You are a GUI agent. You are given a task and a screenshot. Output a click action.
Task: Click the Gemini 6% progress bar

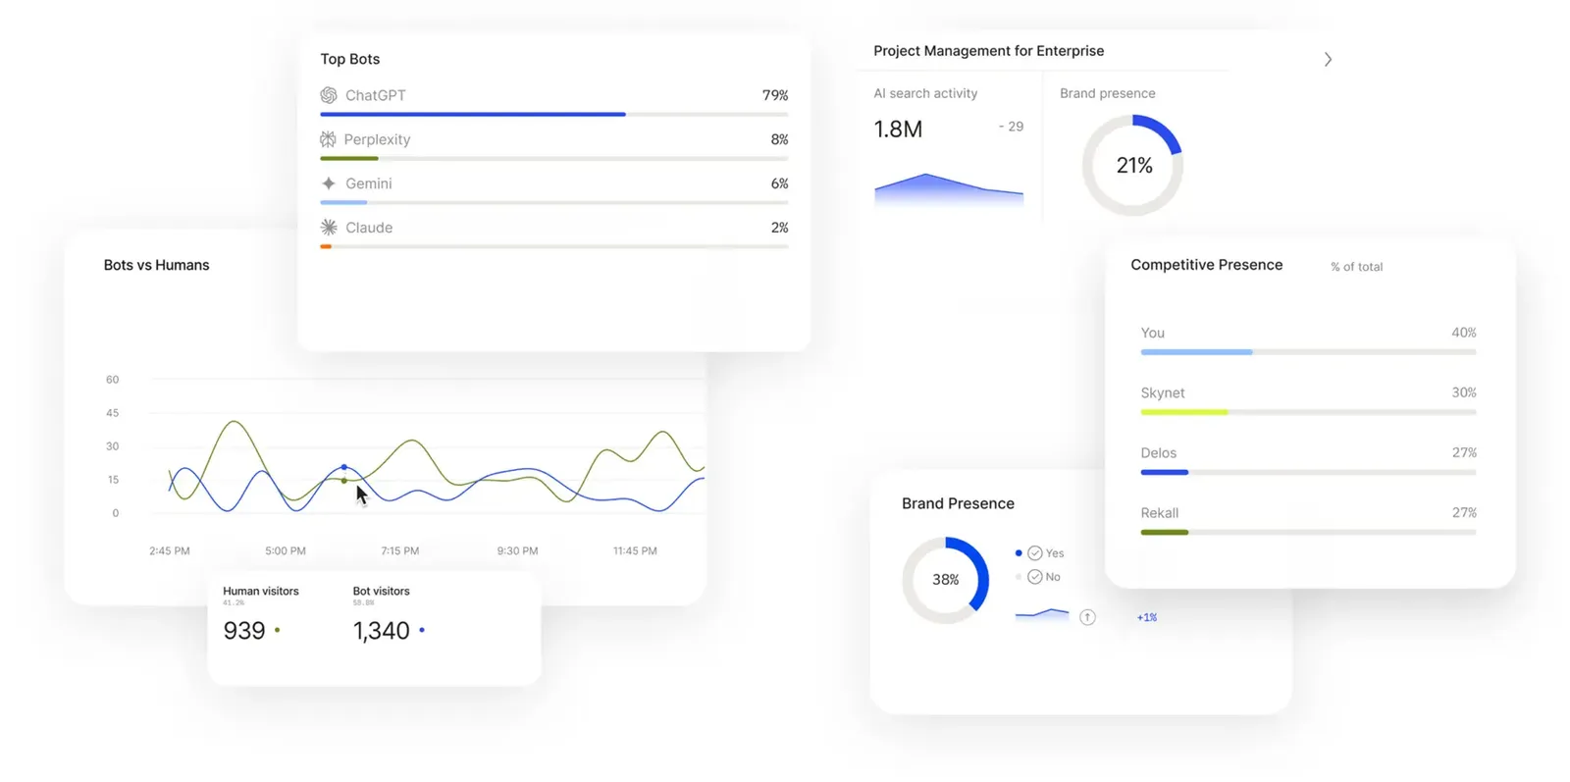(x=553, y=203)
